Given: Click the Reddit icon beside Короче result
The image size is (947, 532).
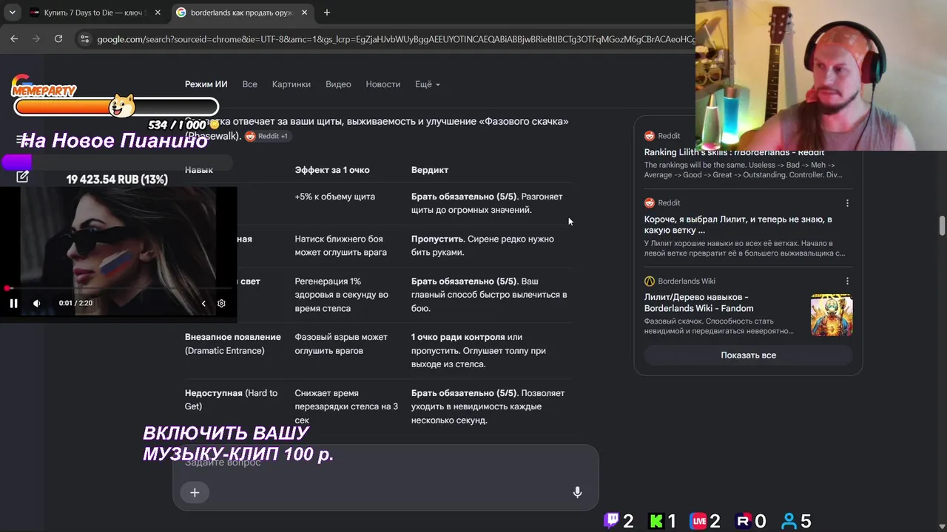Looking at the screenshot, I should [650, 203].
